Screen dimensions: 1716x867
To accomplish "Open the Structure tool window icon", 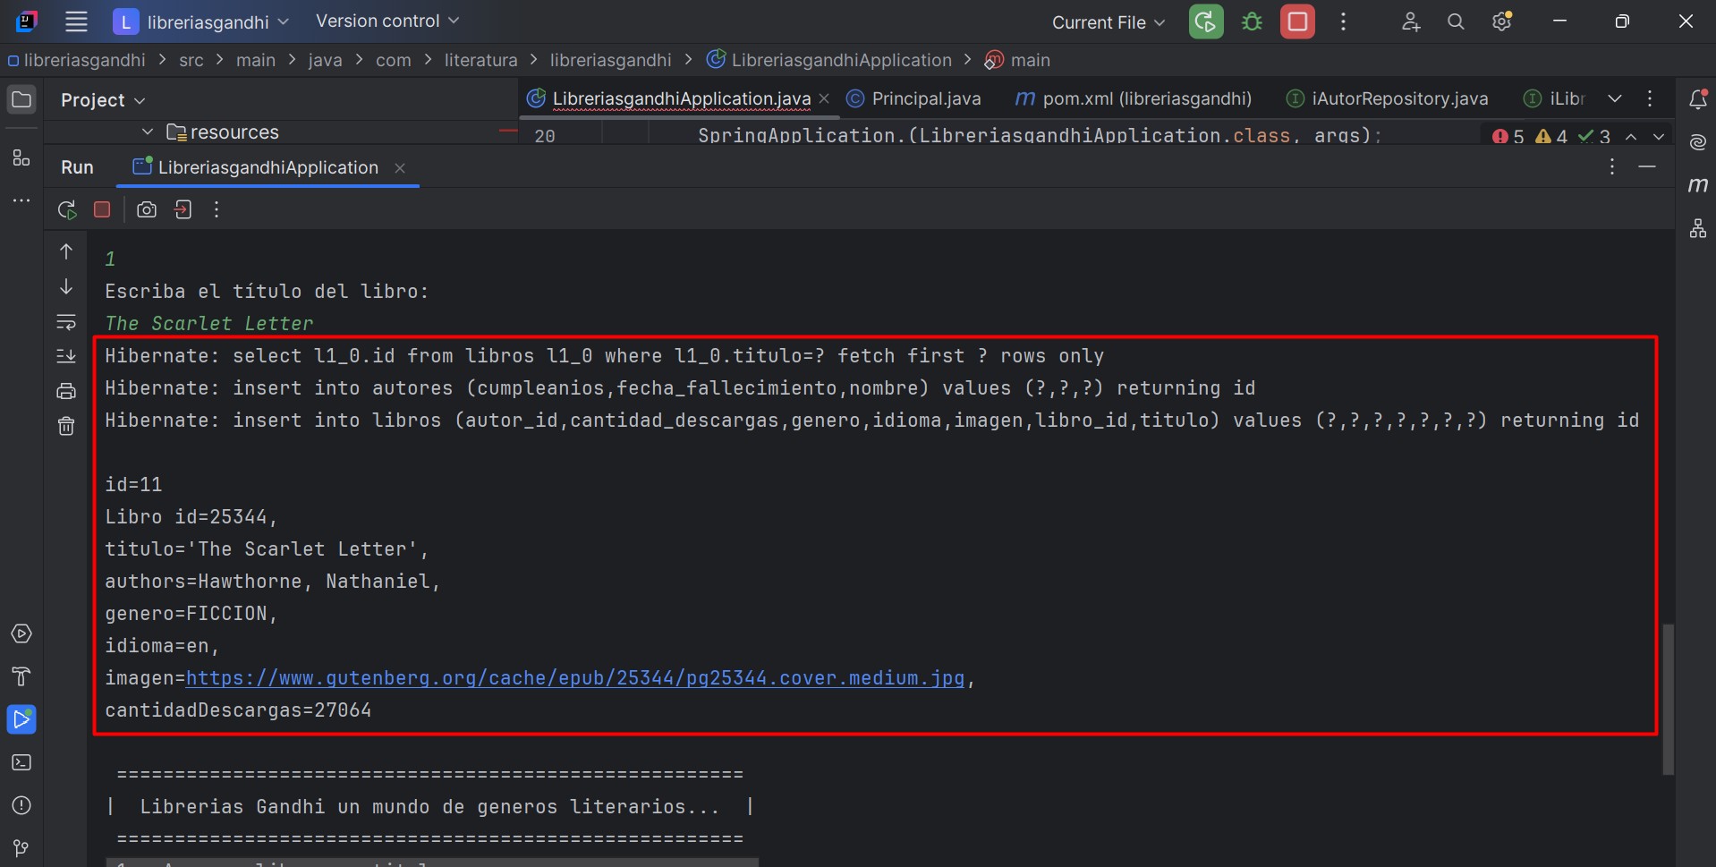I will [x=21, y=158].
